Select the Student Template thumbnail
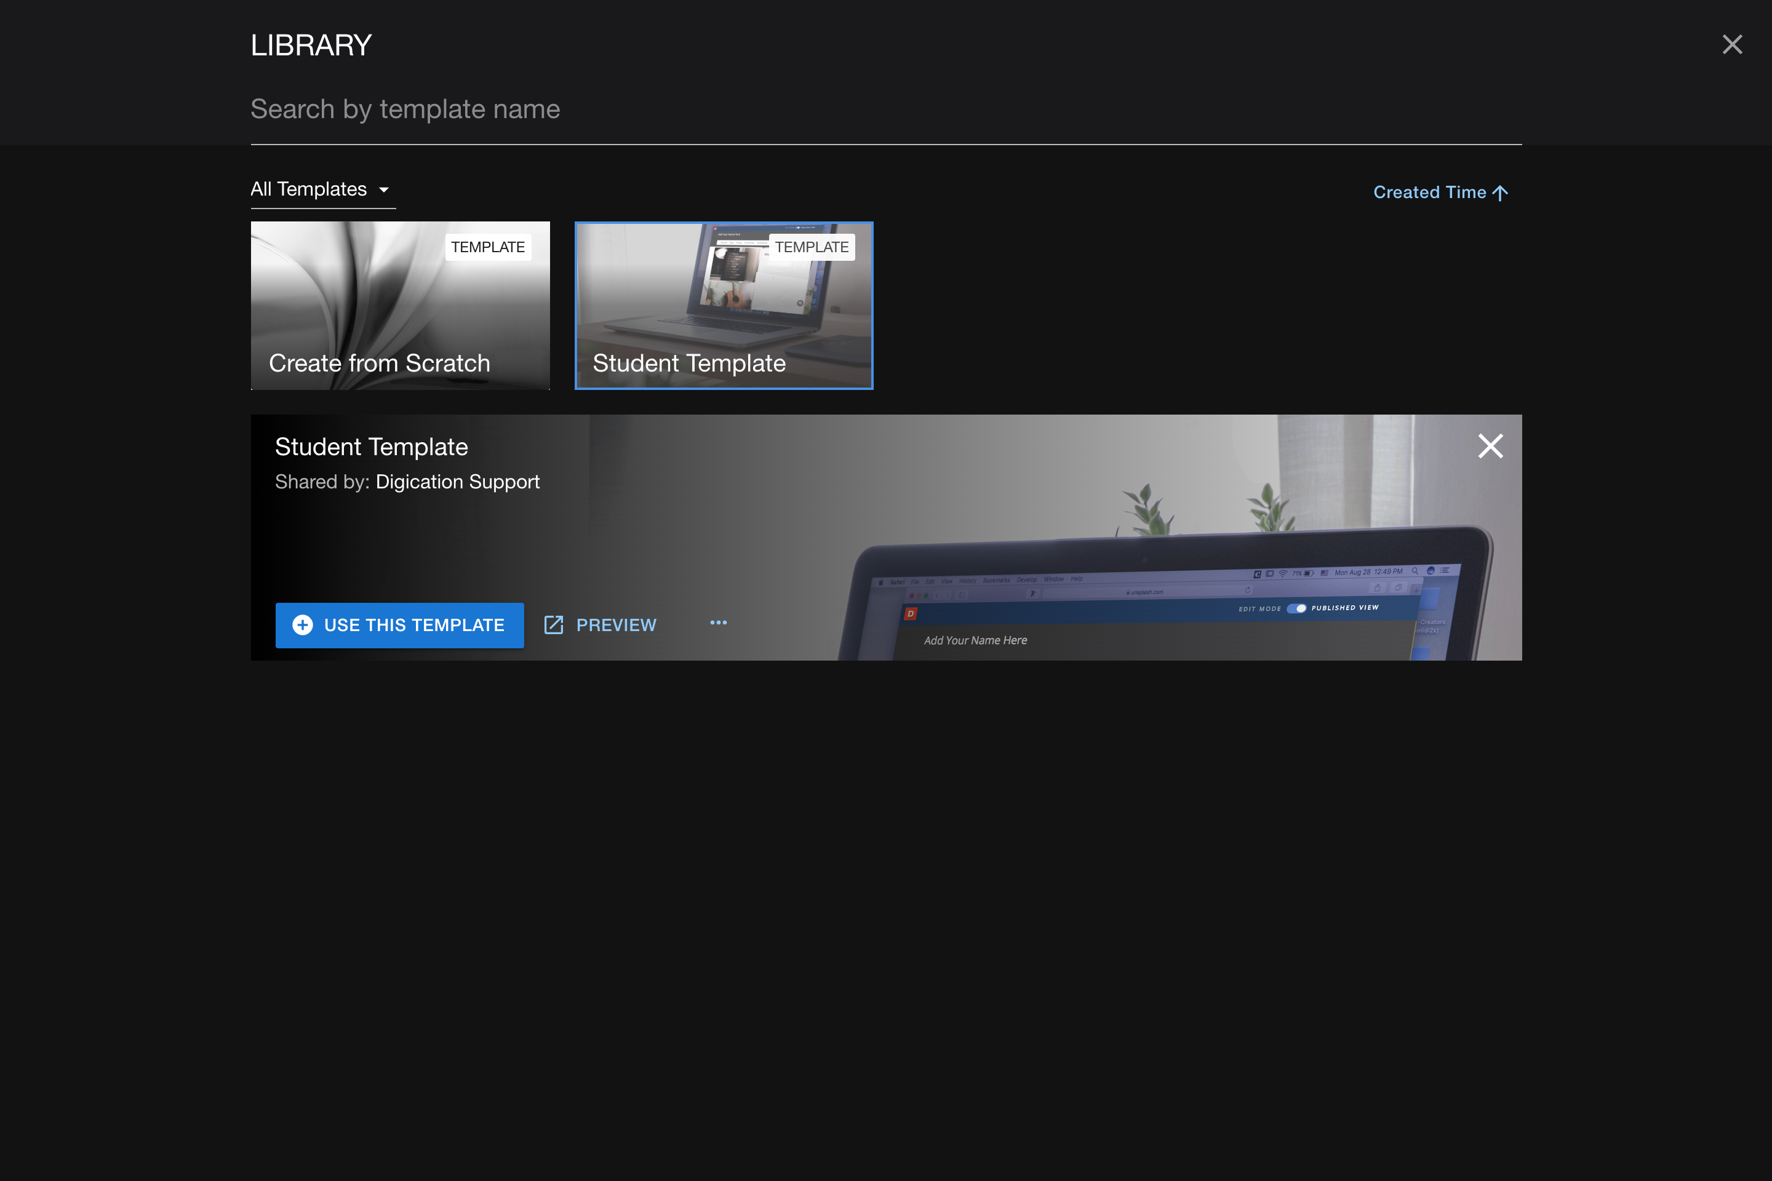Screen dimensions: 1772x1181 [x=724, y=305]
